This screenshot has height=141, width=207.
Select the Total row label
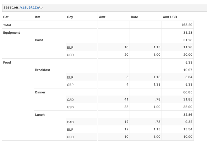pyautogui.click(x=7, y=25)
